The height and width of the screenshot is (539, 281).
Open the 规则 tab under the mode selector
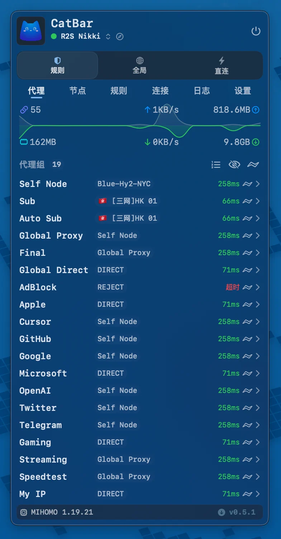click(x=119, y=91)
